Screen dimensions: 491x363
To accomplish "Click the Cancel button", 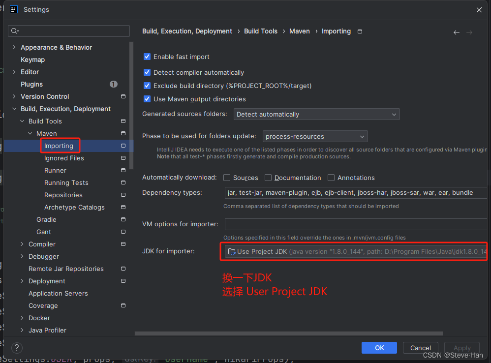I will [420, 348].
